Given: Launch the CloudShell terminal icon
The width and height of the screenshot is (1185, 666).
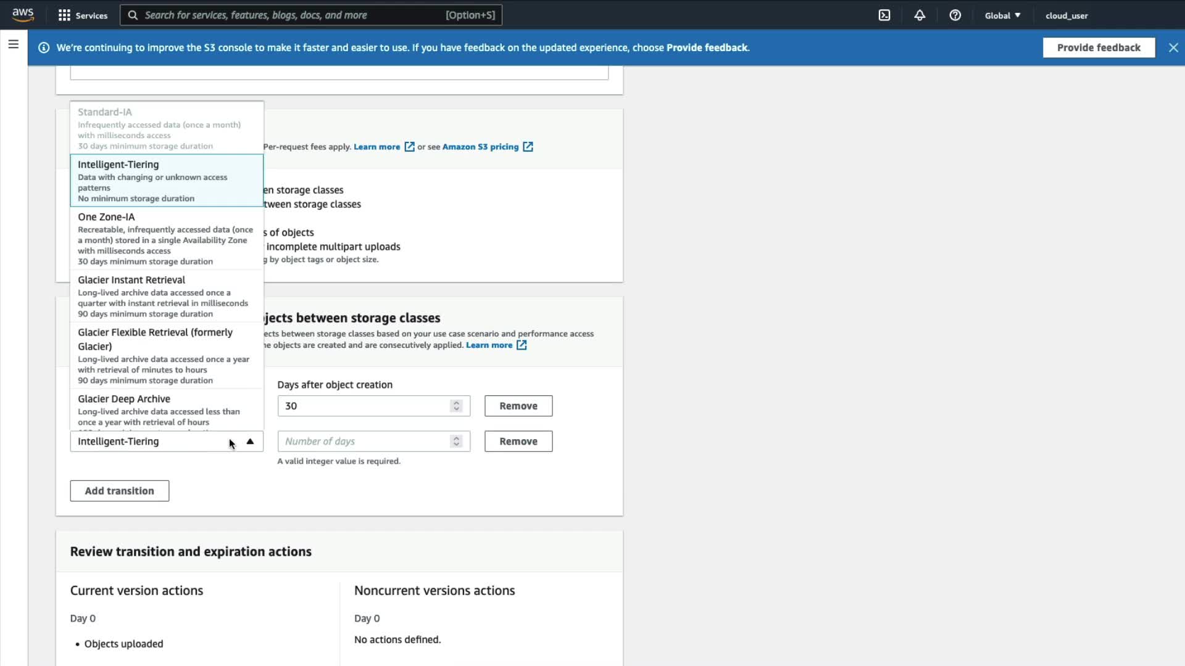Looking at the screenshot, I should (884, 15).
